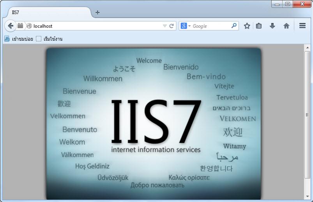The height and width of the screenshot is (202, 313).
Task: Click the magnifier search icon
Action: (x=234, y=26)
